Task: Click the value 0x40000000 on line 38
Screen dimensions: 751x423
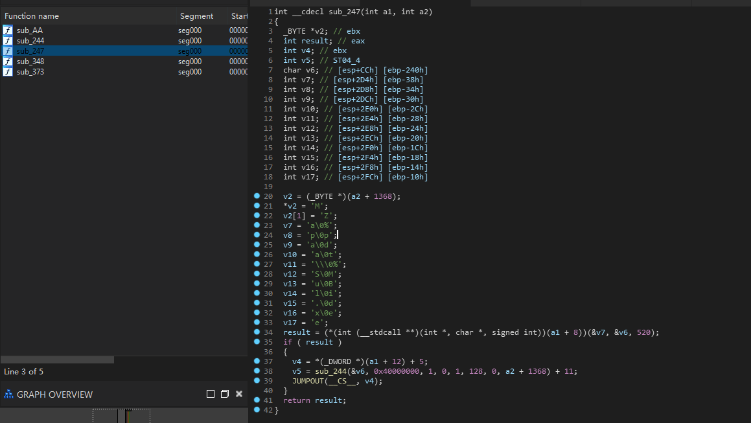Action: (397, 371)
